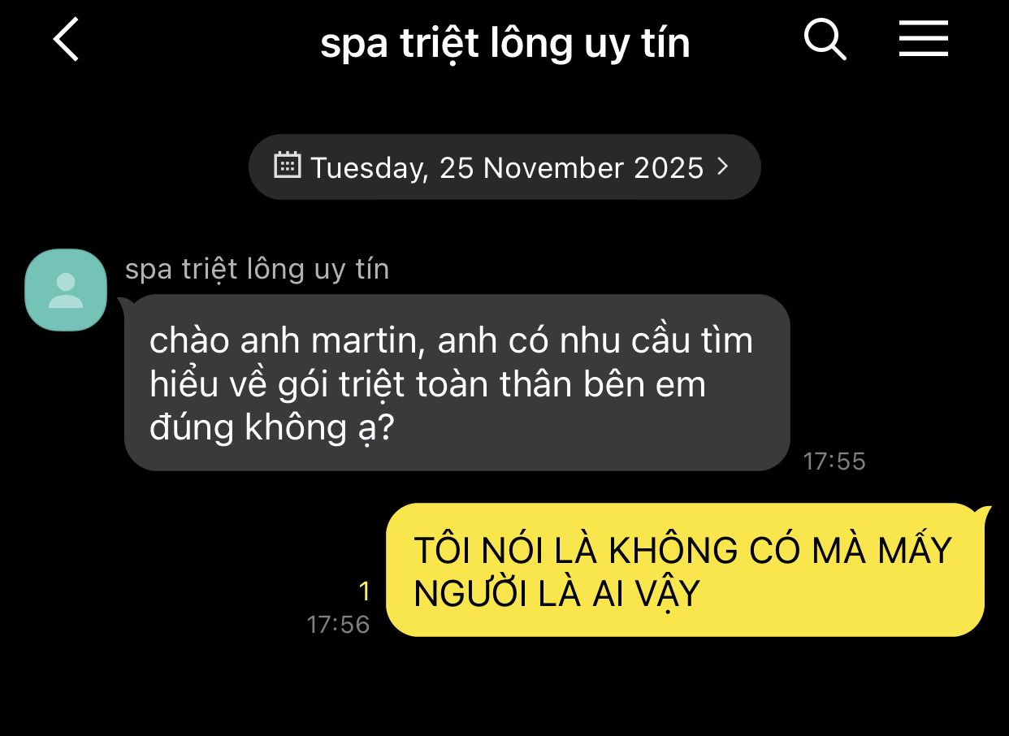Image resolution: width=1009 pixels, height=736 pixels.
Task: Tap "đúng không ạ?" line in received message
Action: tap(271, 428)
